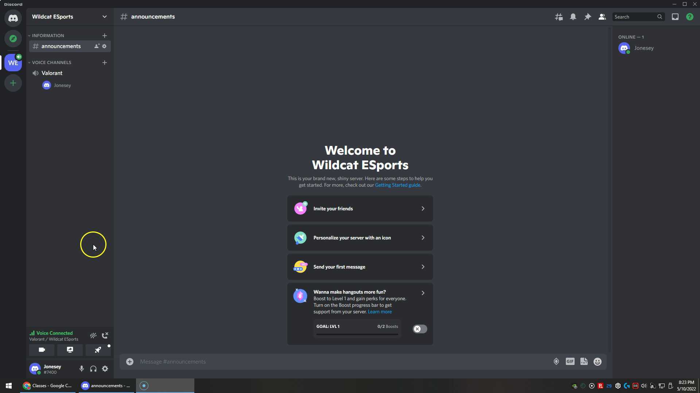Toggle the member list visibility
This screenshot has height=393, width=700.
tap(602, 17)
